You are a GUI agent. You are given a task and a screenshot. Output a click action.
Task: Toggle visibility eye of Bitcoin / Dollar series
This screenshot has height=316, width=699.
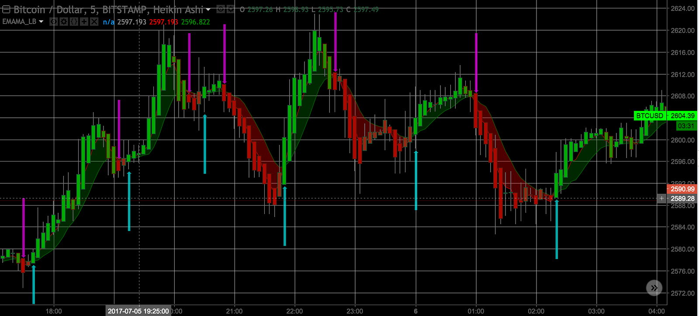[x=221, y=9]
